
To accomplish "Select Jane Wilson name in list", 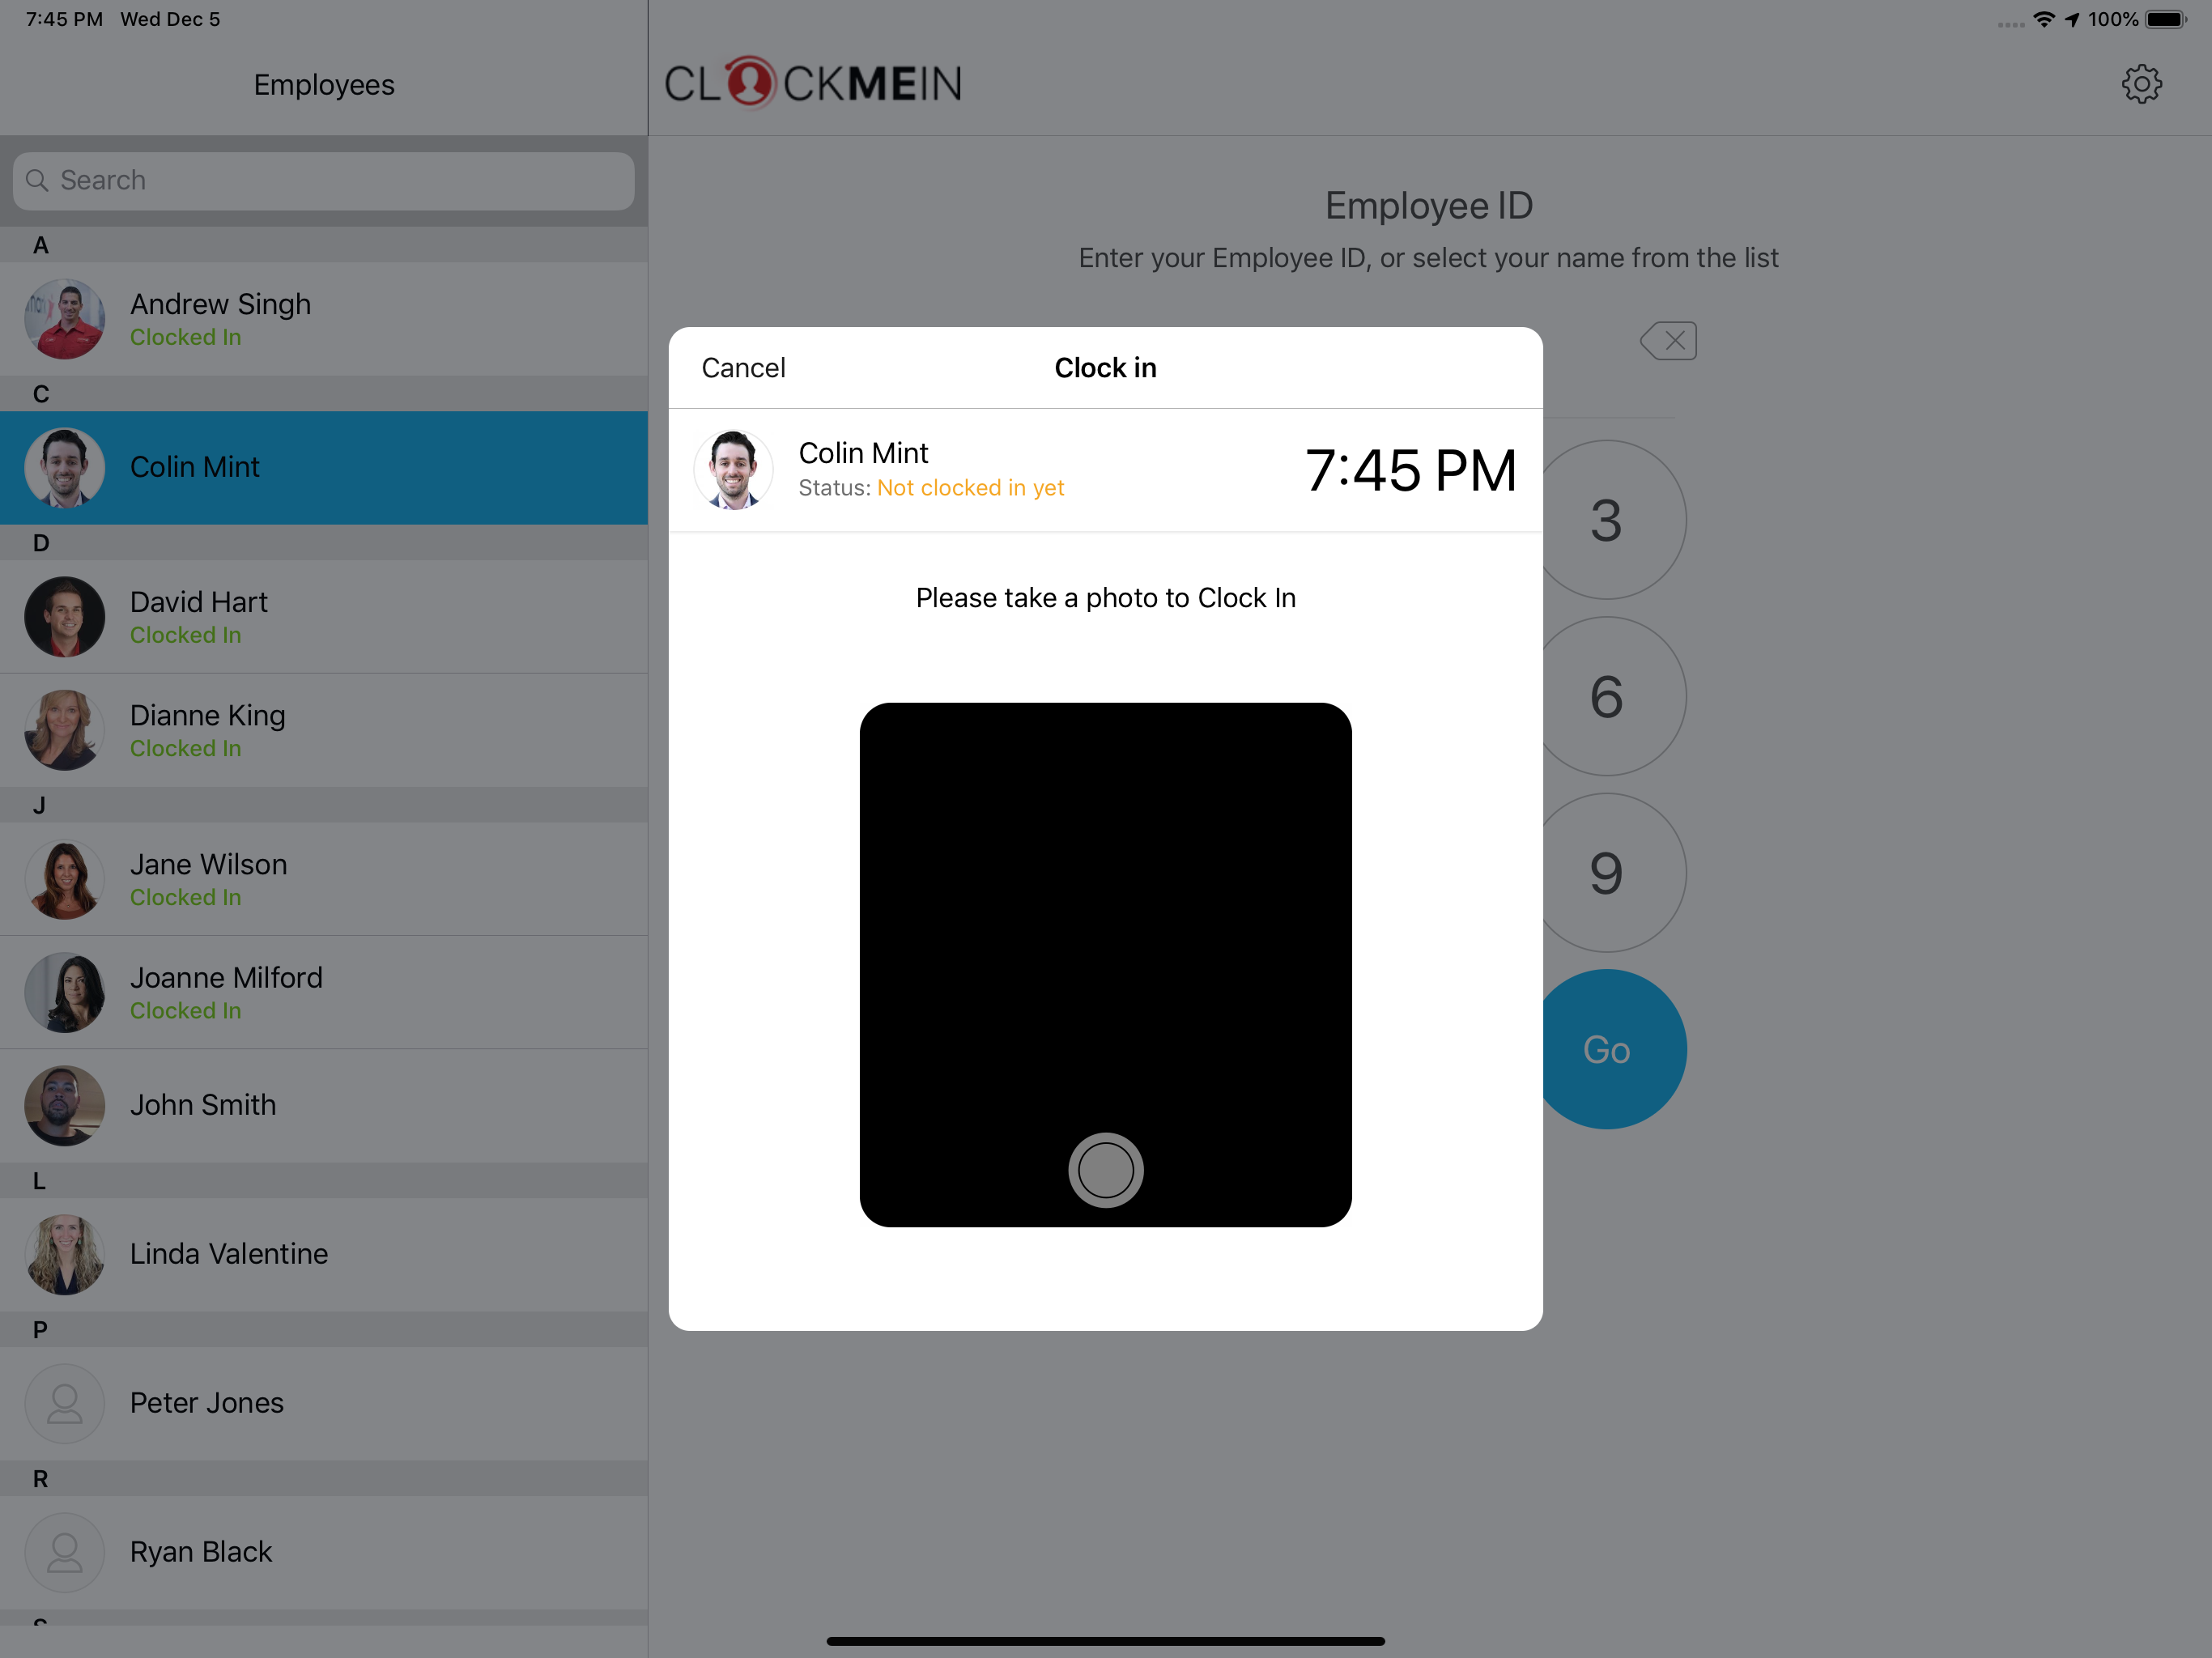I will point(208,864).
